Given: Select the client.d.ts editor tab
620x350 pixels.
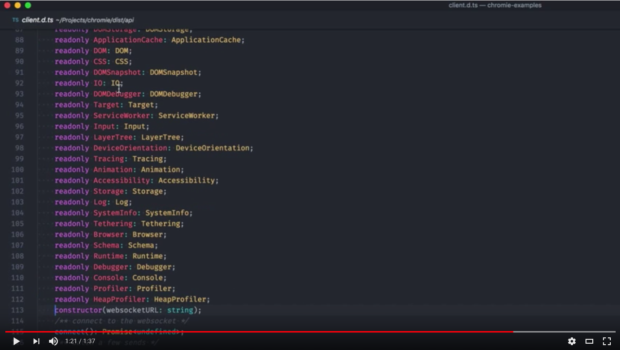Looking at the screenshot, I should [37, 20].
